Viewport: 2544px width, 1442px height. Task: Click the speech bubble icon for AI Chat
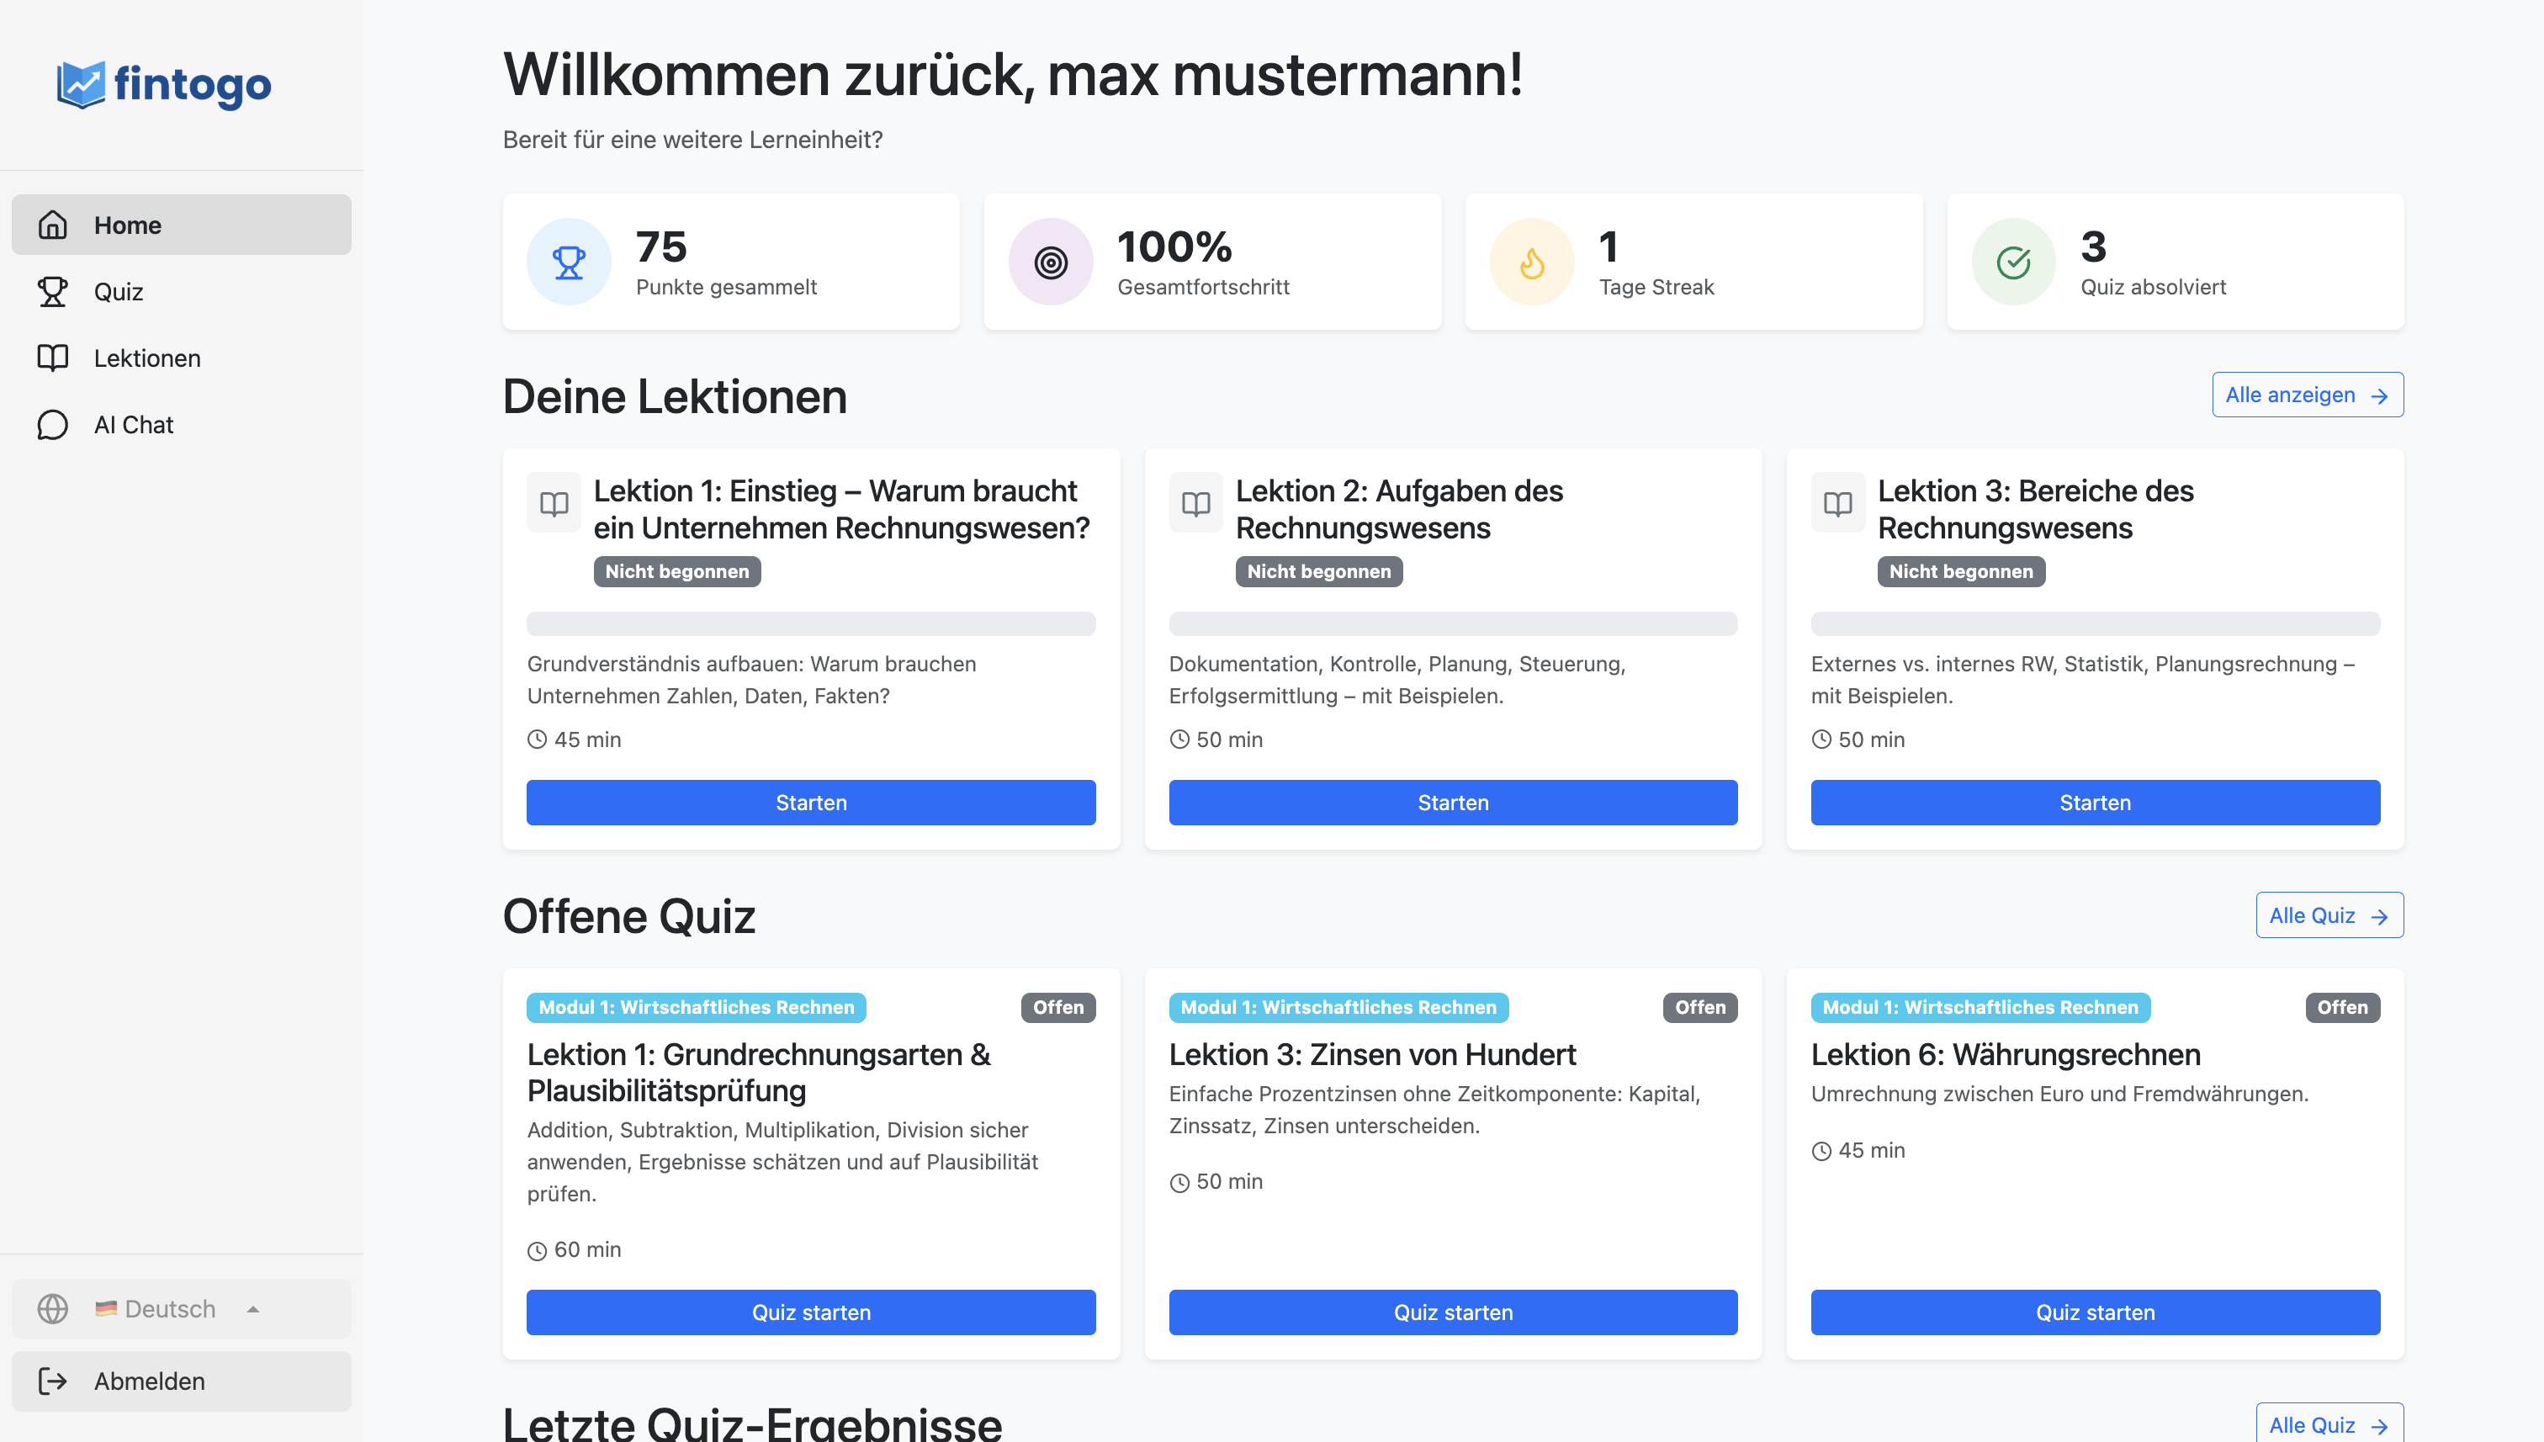click(x=52, y=424)
